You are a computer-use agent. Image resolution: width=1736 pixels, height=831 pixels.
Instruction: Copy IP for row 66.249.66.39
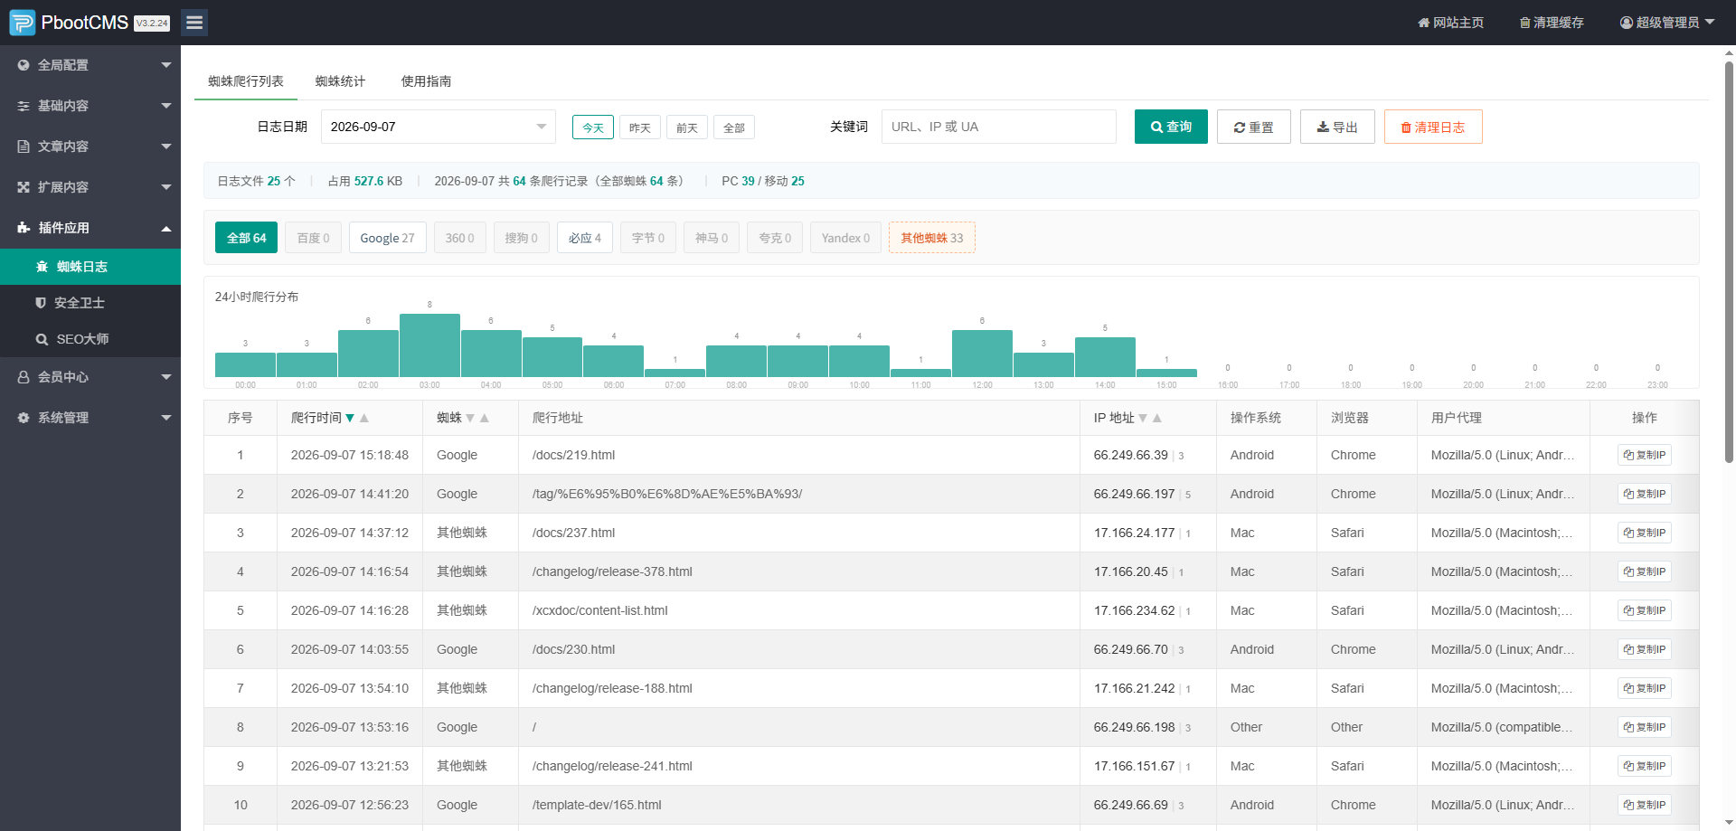[x=1645, y=455]
